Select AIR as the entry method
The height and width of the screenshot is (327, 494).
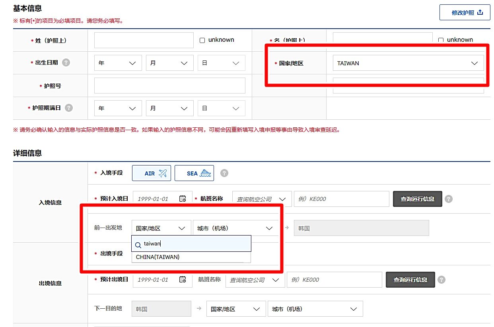coord(151,173)
